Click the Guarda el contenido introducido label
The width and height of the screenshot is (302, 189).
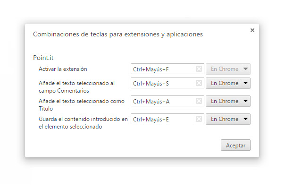tap(83, 123)
